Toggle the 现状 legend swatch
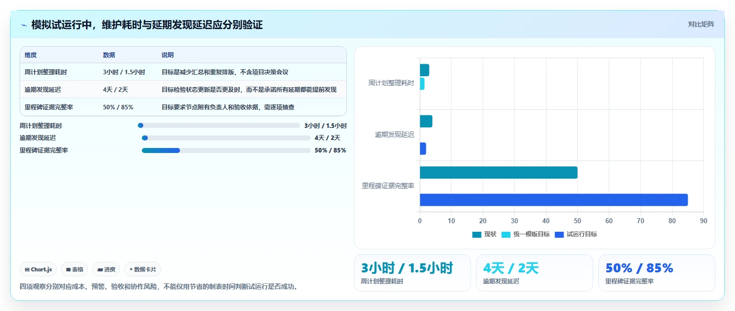The width and height of the screenshot is (735, 311). [477, 234]
